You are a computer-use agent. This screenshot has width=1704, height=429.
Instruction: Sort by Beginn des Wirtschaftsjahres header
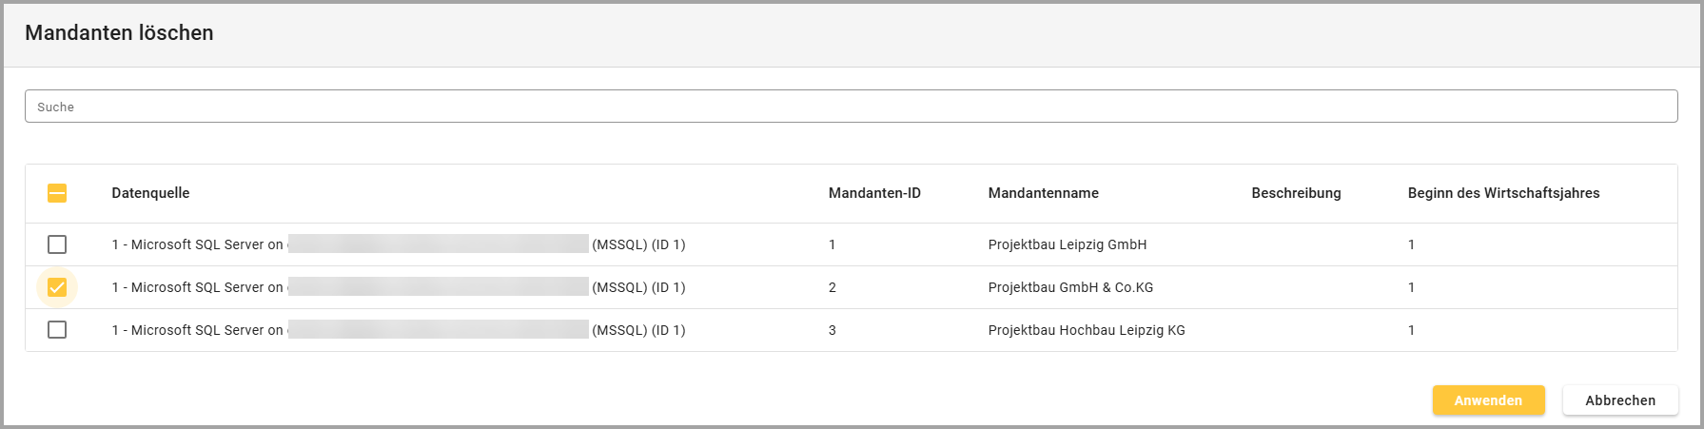pyautogui.click(x=1503, y=193)
